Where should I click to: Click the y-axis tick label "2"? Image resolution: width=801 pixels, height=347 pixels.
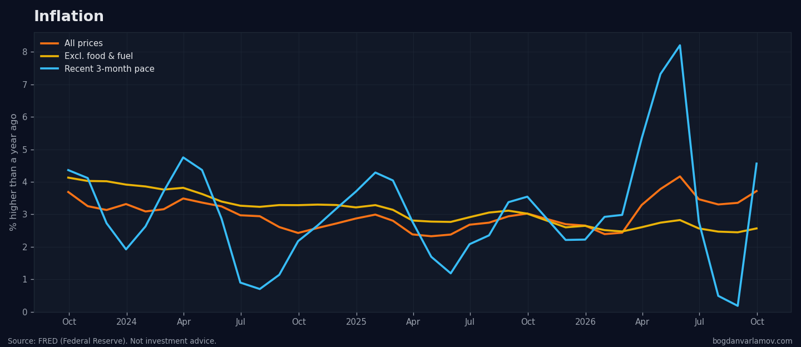click(24, 247)
